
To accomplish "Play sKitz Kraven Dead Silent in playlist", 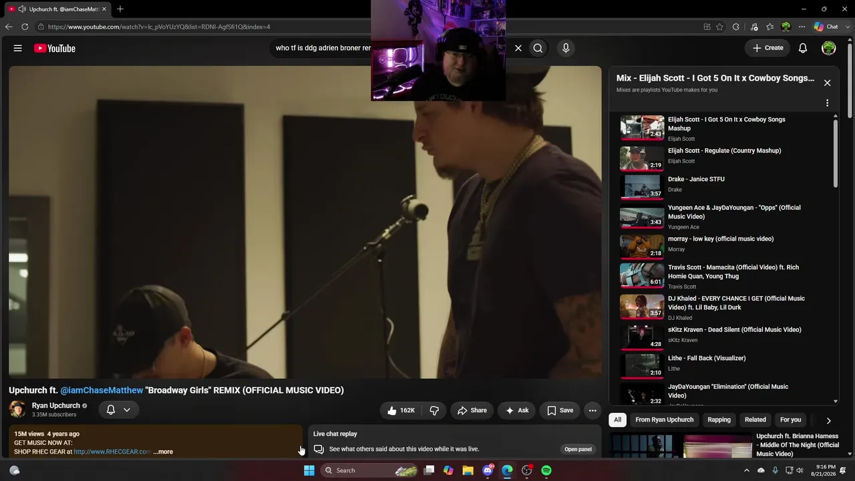I will 725,337.
